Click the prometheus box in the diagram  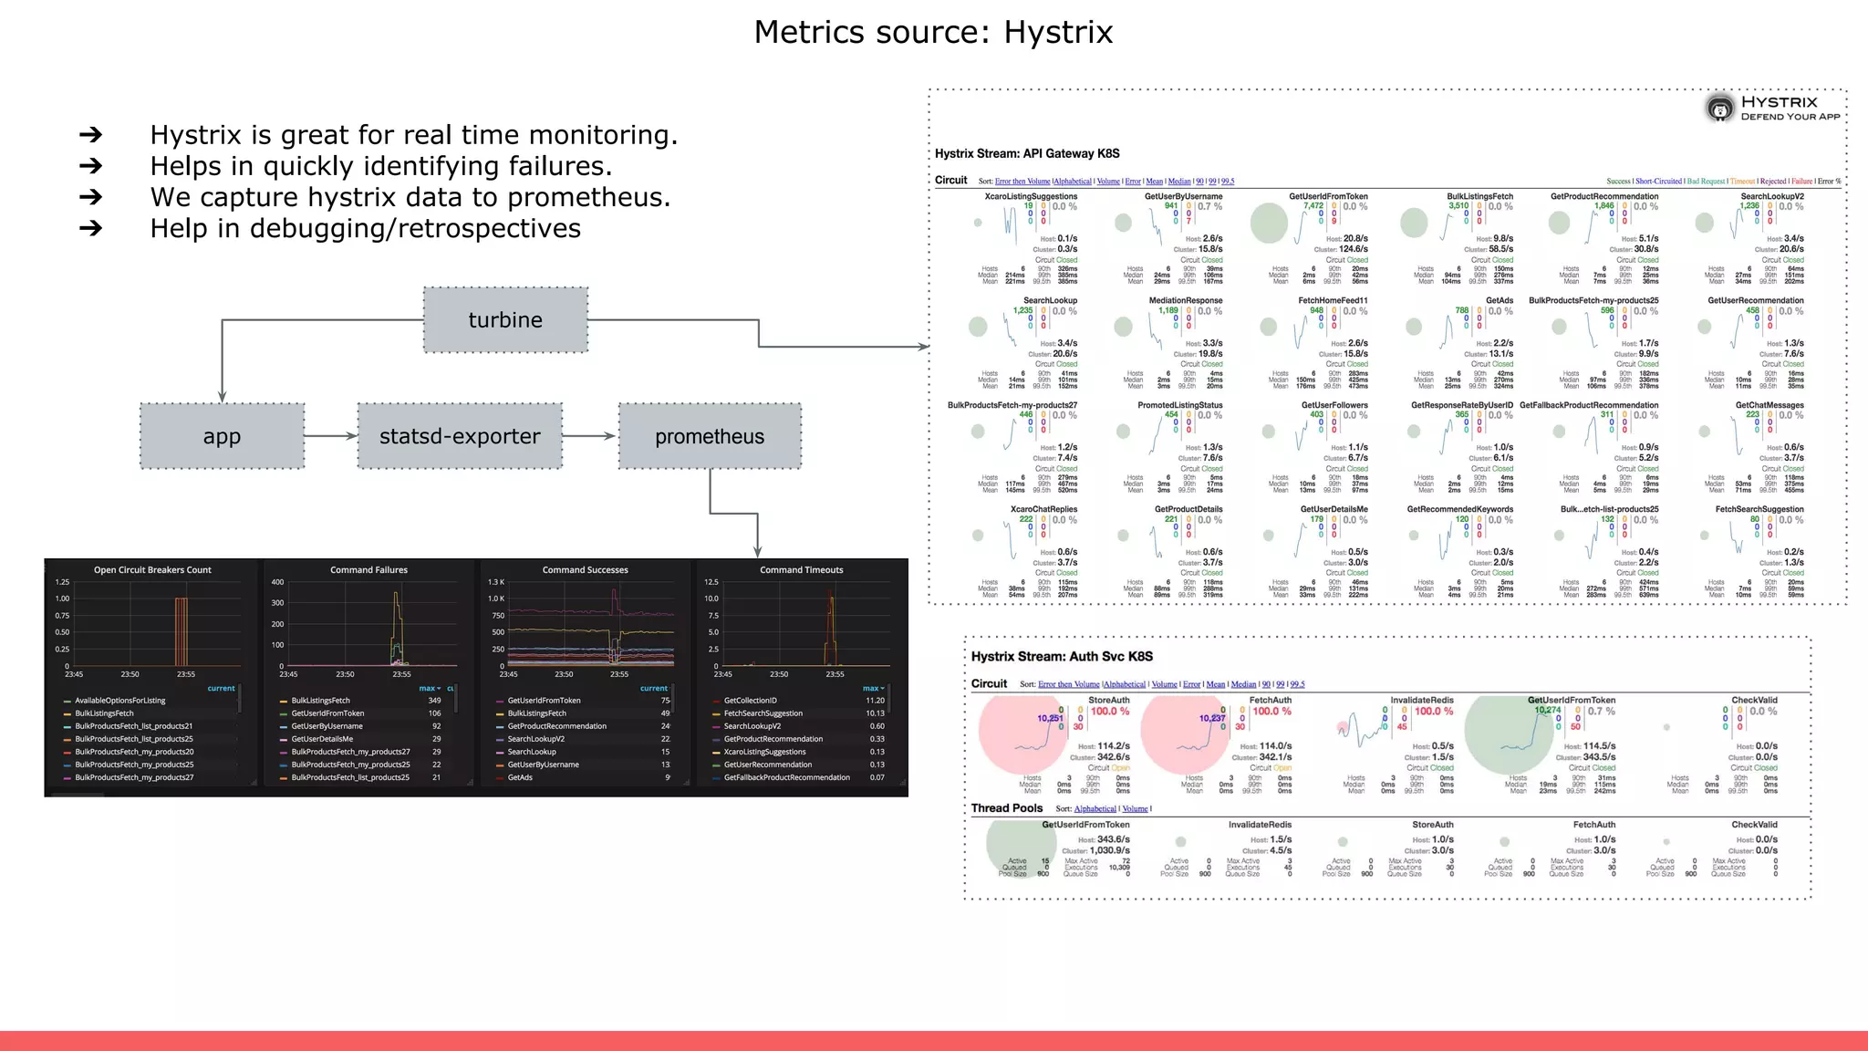[x=710, y=436]
